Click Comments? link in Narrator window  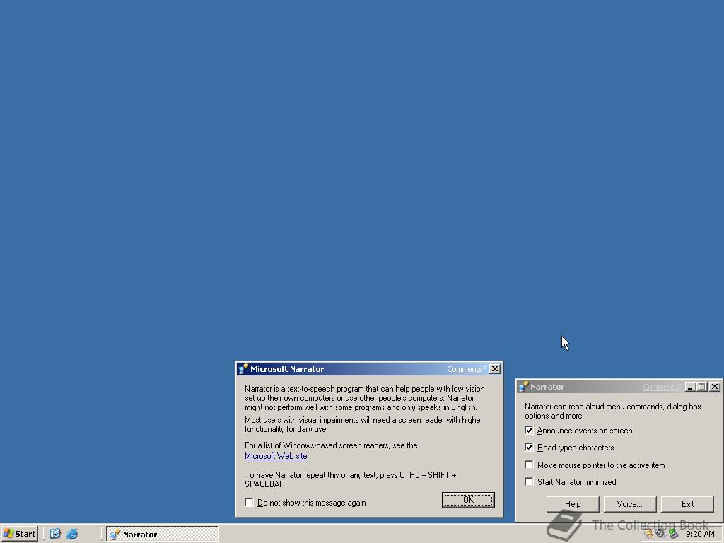click(x=662, y=387)
